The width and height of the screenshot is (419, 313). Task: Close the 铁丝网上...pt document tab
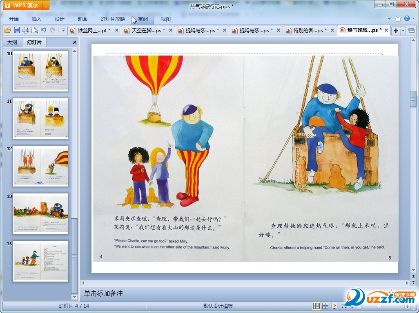117,31
